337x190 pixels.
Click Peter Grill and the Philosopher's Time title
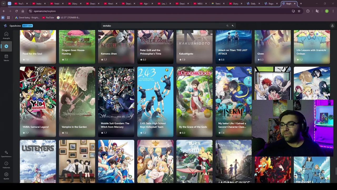[x=151, y=52]
